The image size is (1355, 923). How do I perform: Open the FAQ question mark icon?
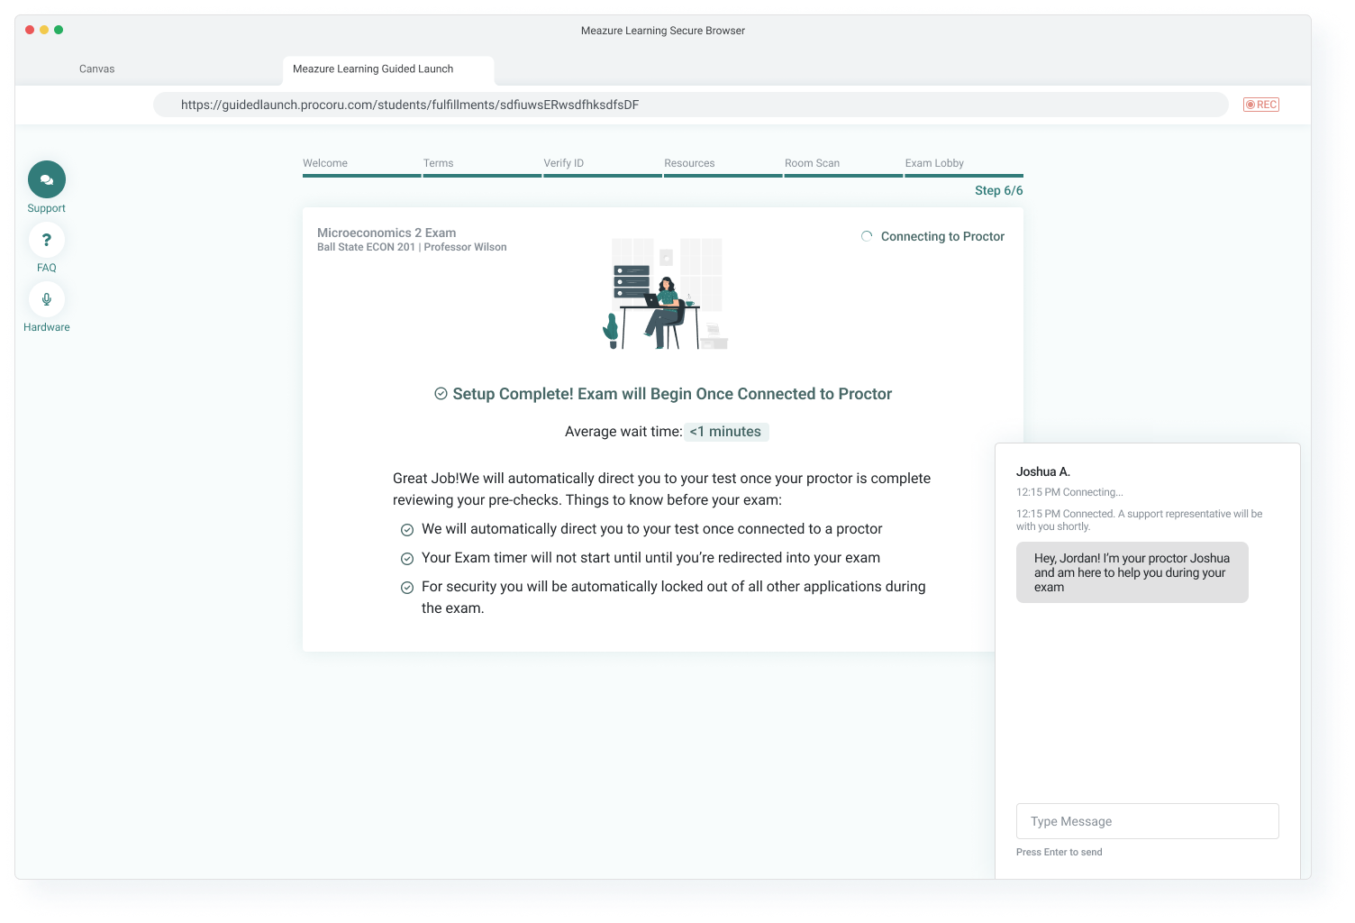pyautogui.click(x=47, y=240)
